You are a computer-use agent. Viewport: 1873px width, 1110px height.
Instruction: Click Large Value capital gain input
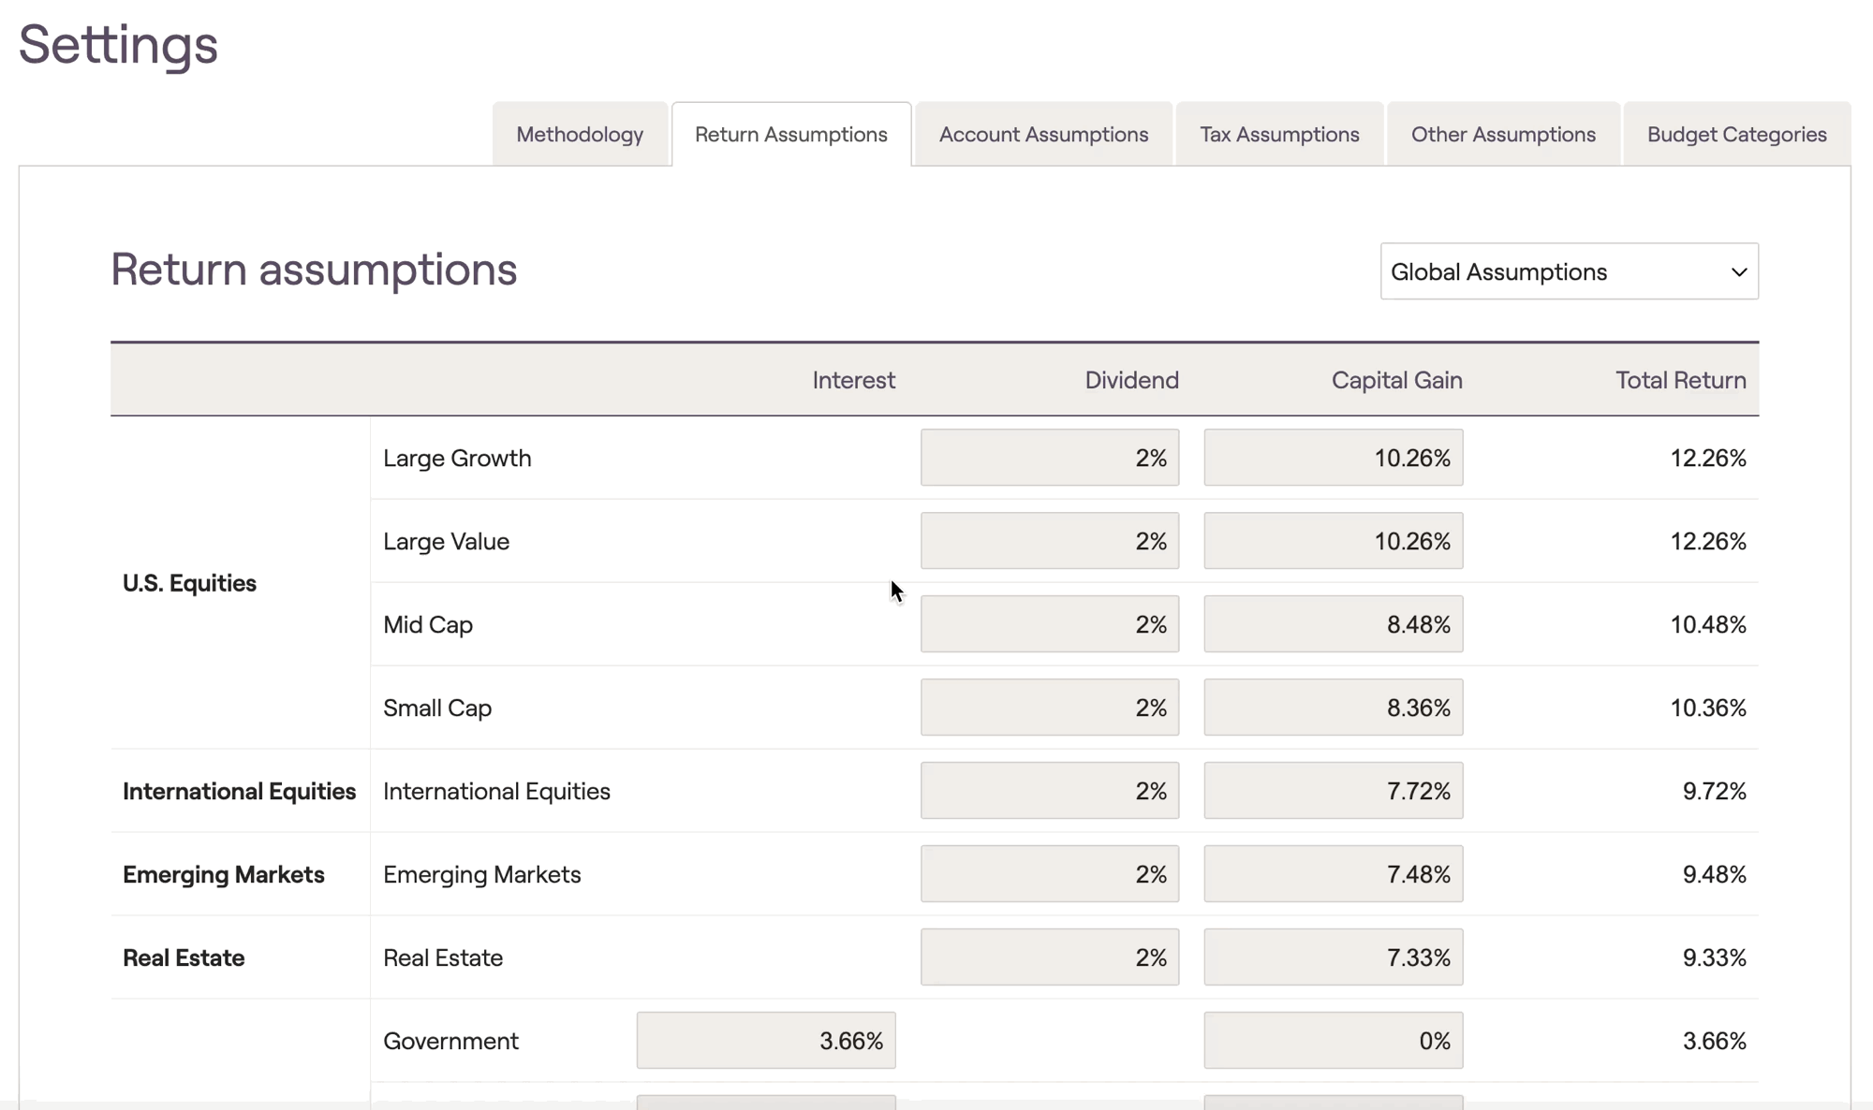tap(1333, 541)
